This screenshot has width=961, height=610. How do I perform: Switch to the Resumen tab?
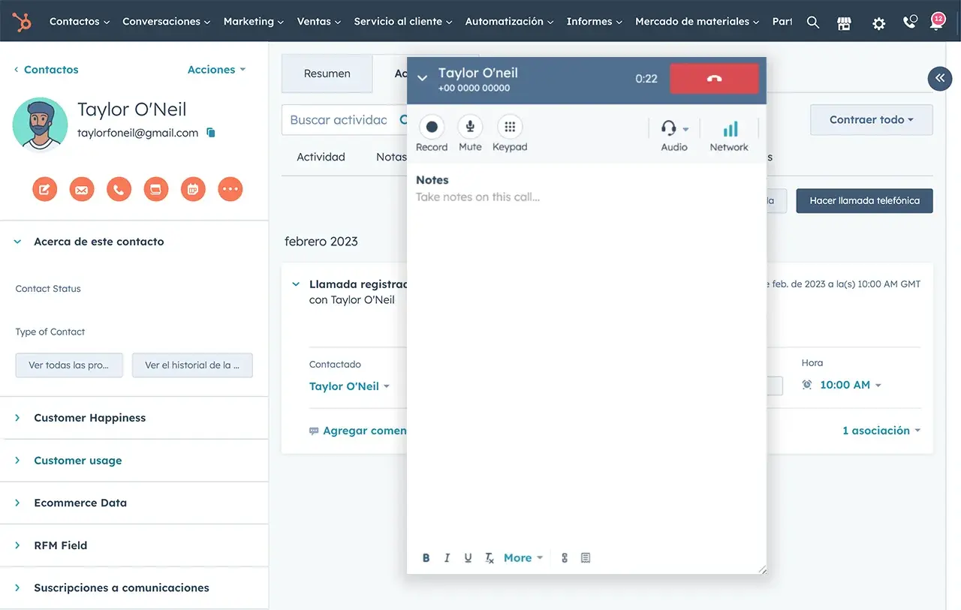(x=327, y=74)
